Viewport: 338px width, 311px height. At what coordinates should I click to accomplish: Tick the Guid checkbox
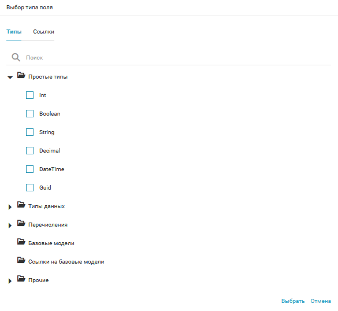[x=29, y=188]
